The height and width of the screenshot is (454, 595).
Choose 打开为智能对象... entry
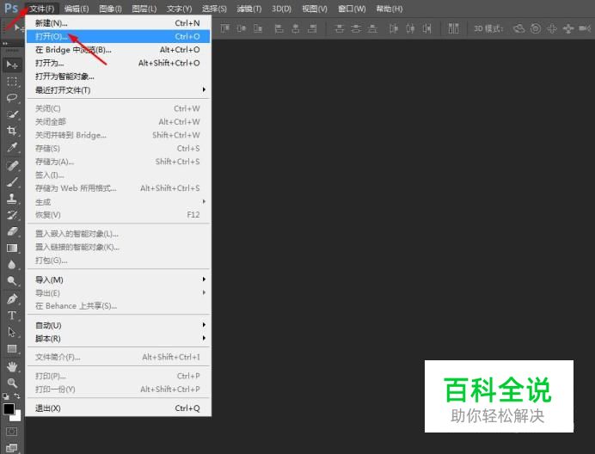(118, 77)
